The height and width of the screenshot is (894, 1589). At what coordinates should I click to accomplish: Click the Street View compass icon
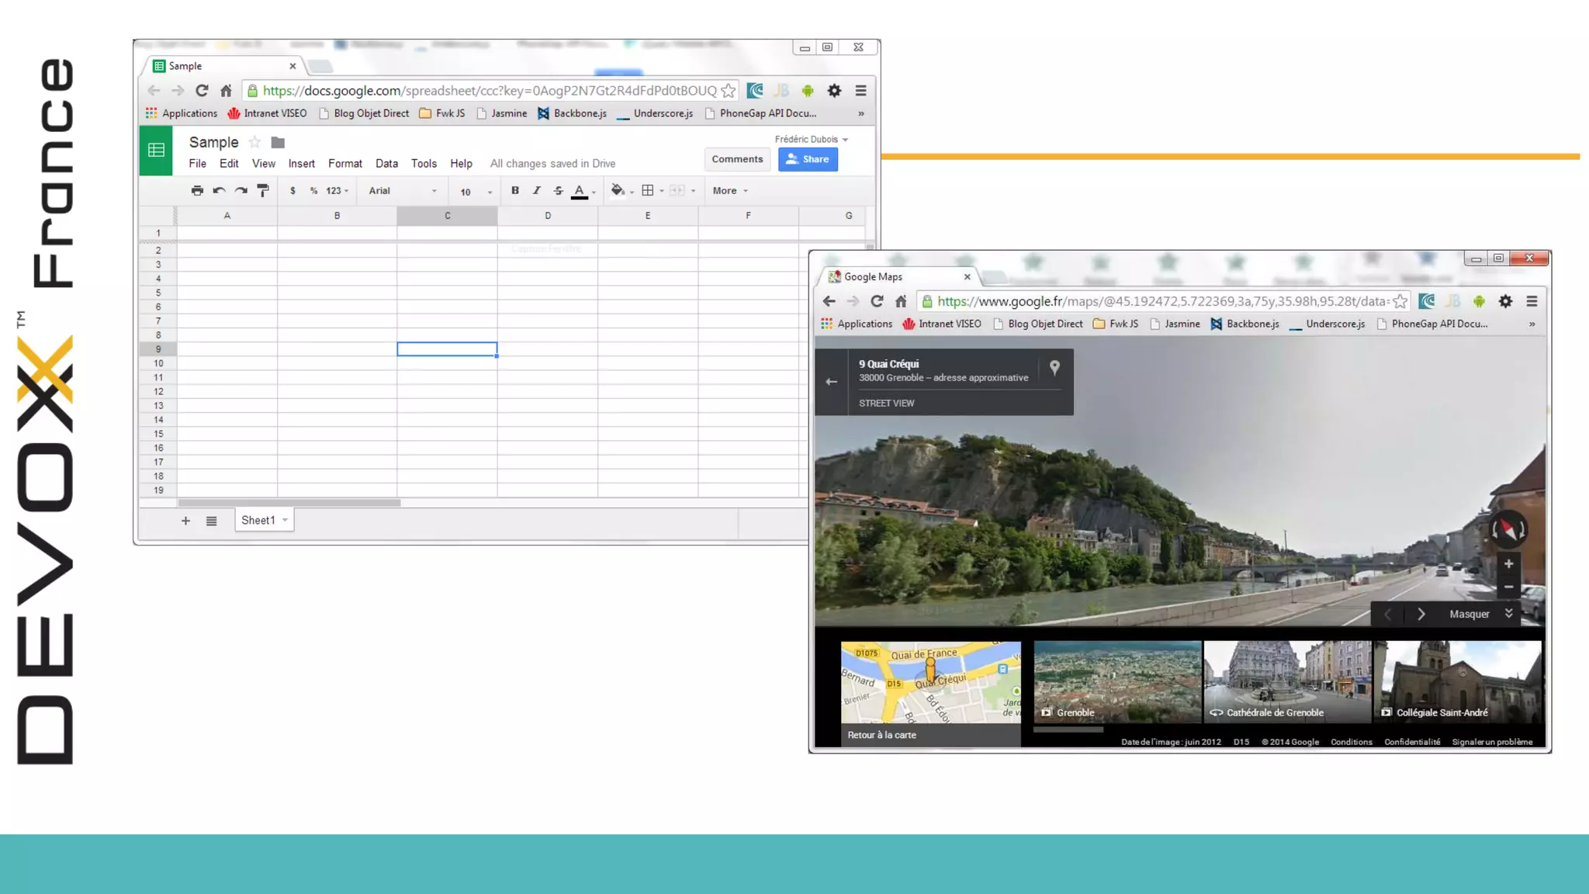[1508, 529]
